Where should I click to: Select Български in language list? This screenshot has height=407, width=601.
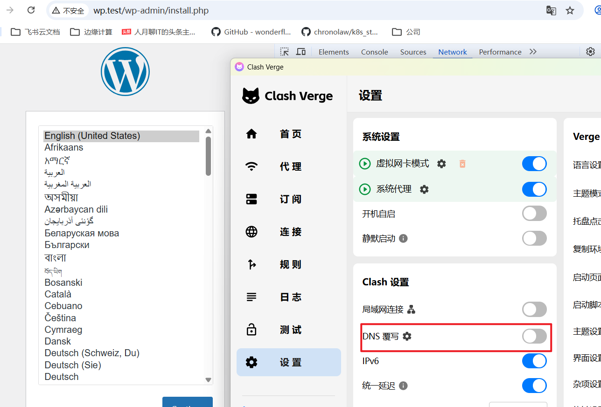pyautogui.click(x=121, y=245)
